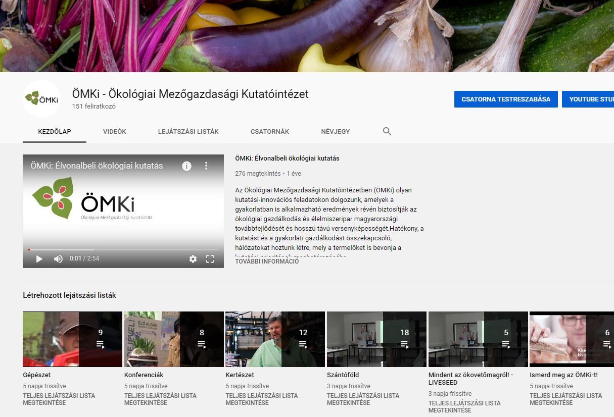Seek on the video progress bar
Image resolution: width=614 pixels, height=417 pixels.
[123, 249]
